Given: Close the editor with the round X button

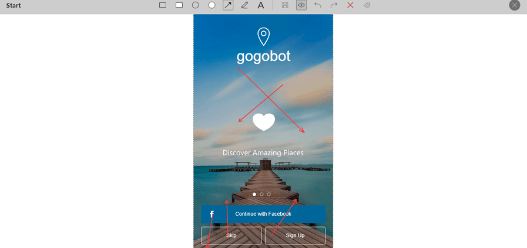Looking at the screenshot, I should tap(515, 5).
